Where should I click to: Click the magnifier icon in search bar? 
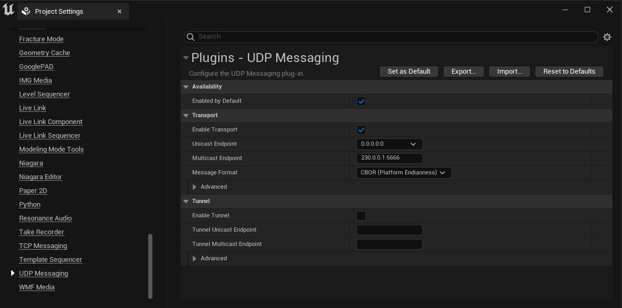click(190, 37)
